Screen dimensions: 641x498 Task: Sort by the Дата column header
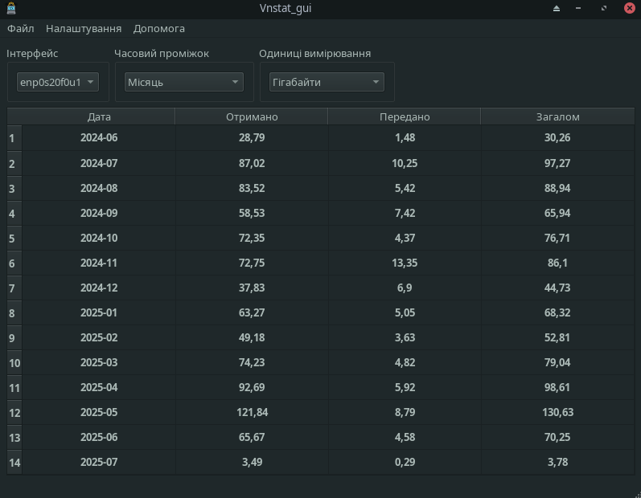(x=99, y=116)
